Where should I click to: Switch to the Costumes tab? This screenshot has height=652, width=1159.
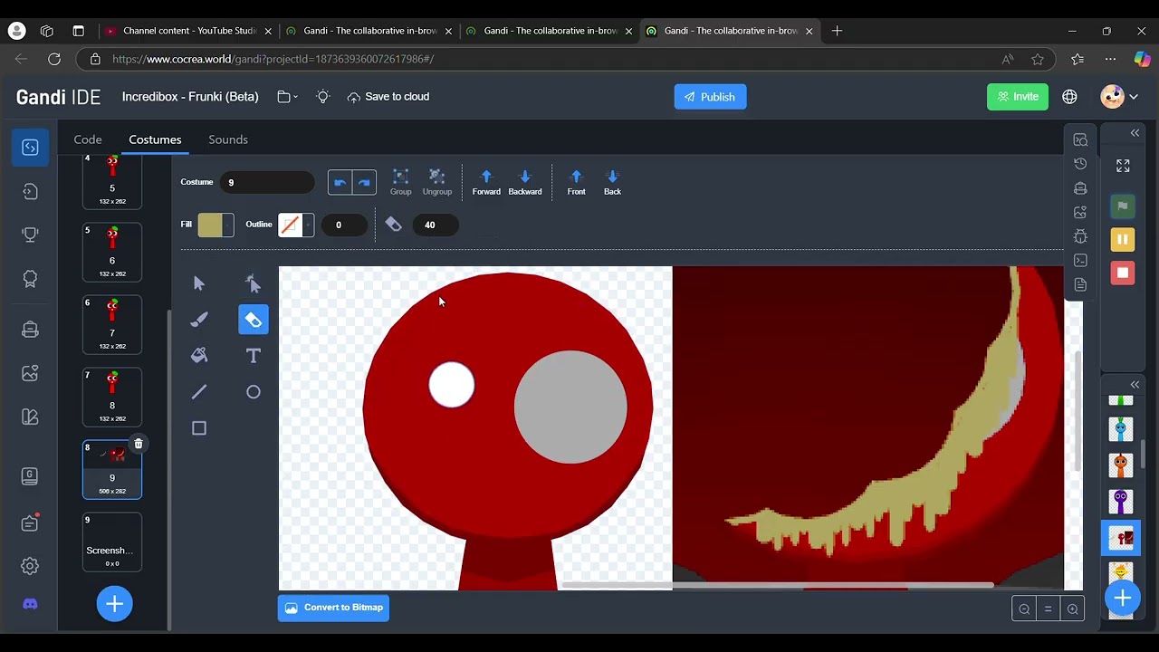tap(155, 139)
